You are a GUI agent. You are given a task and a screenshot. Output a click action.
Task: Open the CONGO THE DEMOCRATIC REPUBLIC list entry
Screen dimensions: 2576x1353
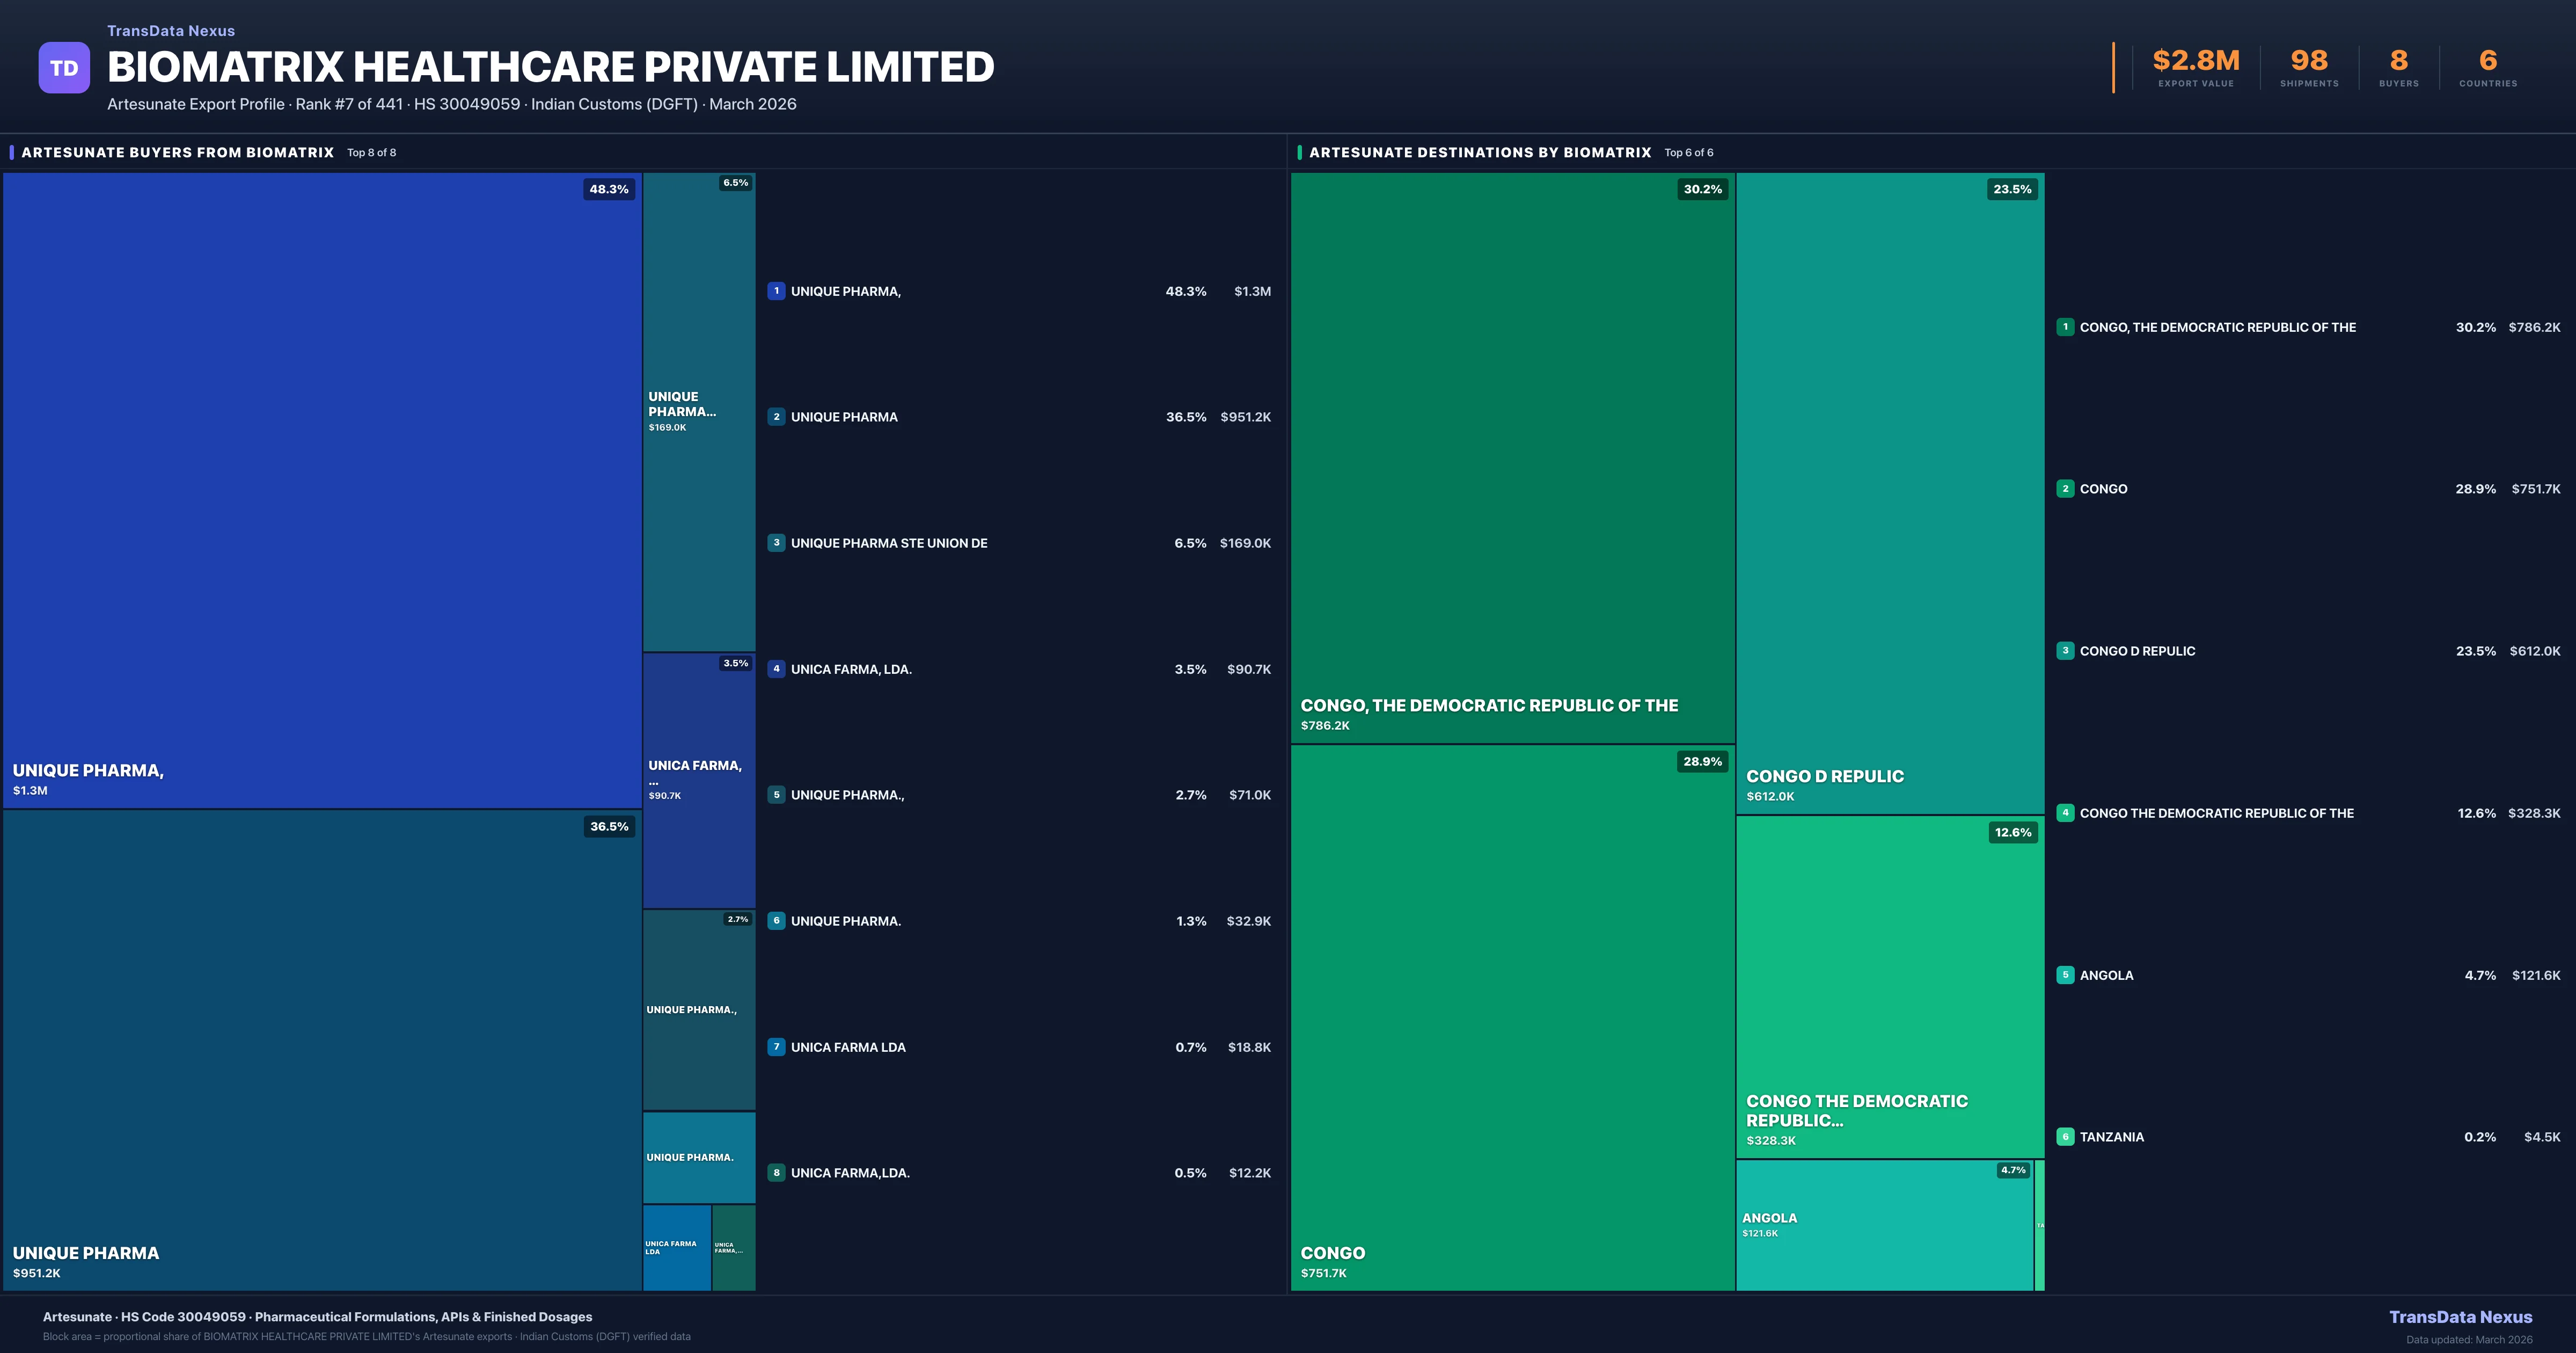tap(2216, 813)
